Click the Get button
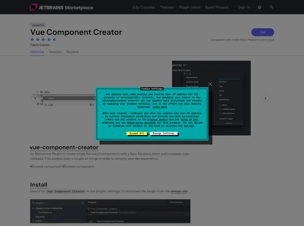Image resolution: width=304 pixels, height=226 pixels. click(262, 32)
